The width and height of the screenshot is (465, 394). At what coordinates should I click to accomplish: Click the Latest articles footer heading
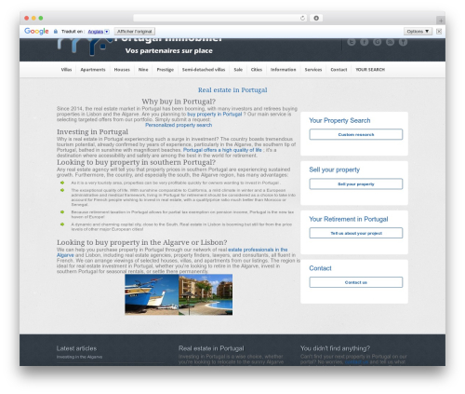pos(76,348)
